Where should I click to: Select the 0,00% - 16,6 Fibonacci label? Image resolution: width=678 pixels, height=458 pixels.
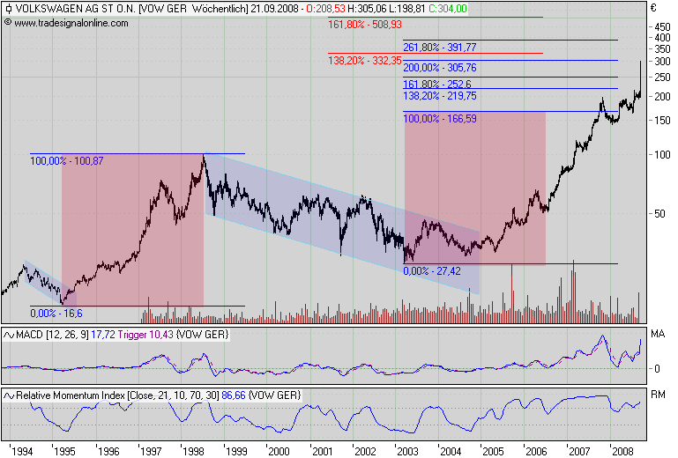click(56, 314)
